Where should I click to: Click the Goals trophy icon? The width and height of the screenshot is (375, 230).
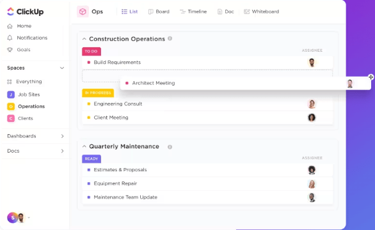coord(10,50)
